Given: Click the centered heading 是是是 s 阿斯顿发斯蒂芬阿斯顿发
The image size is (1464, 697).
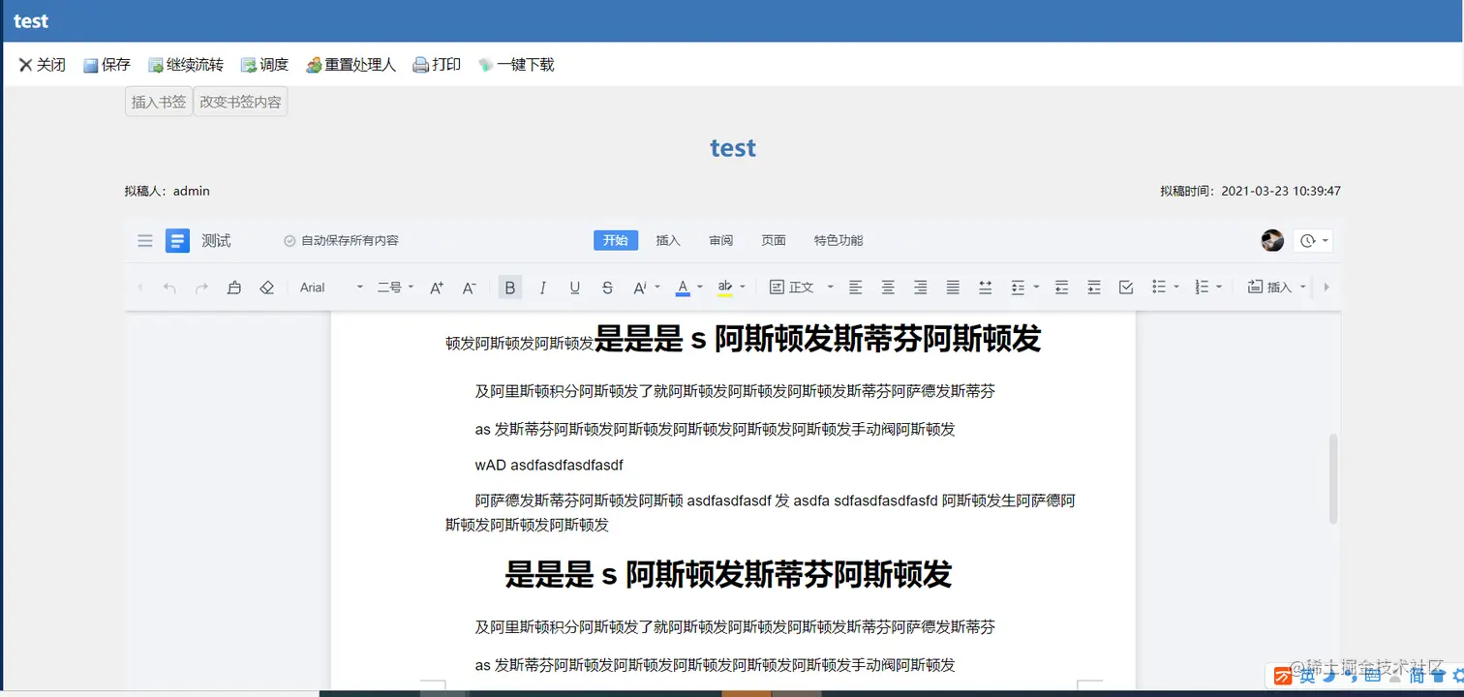Looking at the screenshot, I should [728, 575].
